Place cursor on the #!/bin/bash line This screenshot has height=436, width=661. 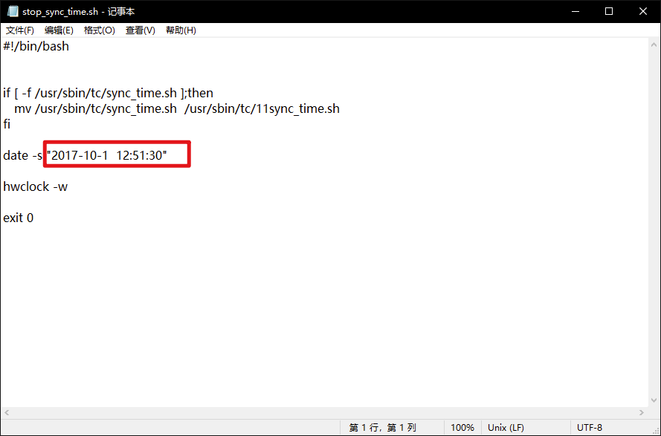pyautogui.click(x=36, y=46)
